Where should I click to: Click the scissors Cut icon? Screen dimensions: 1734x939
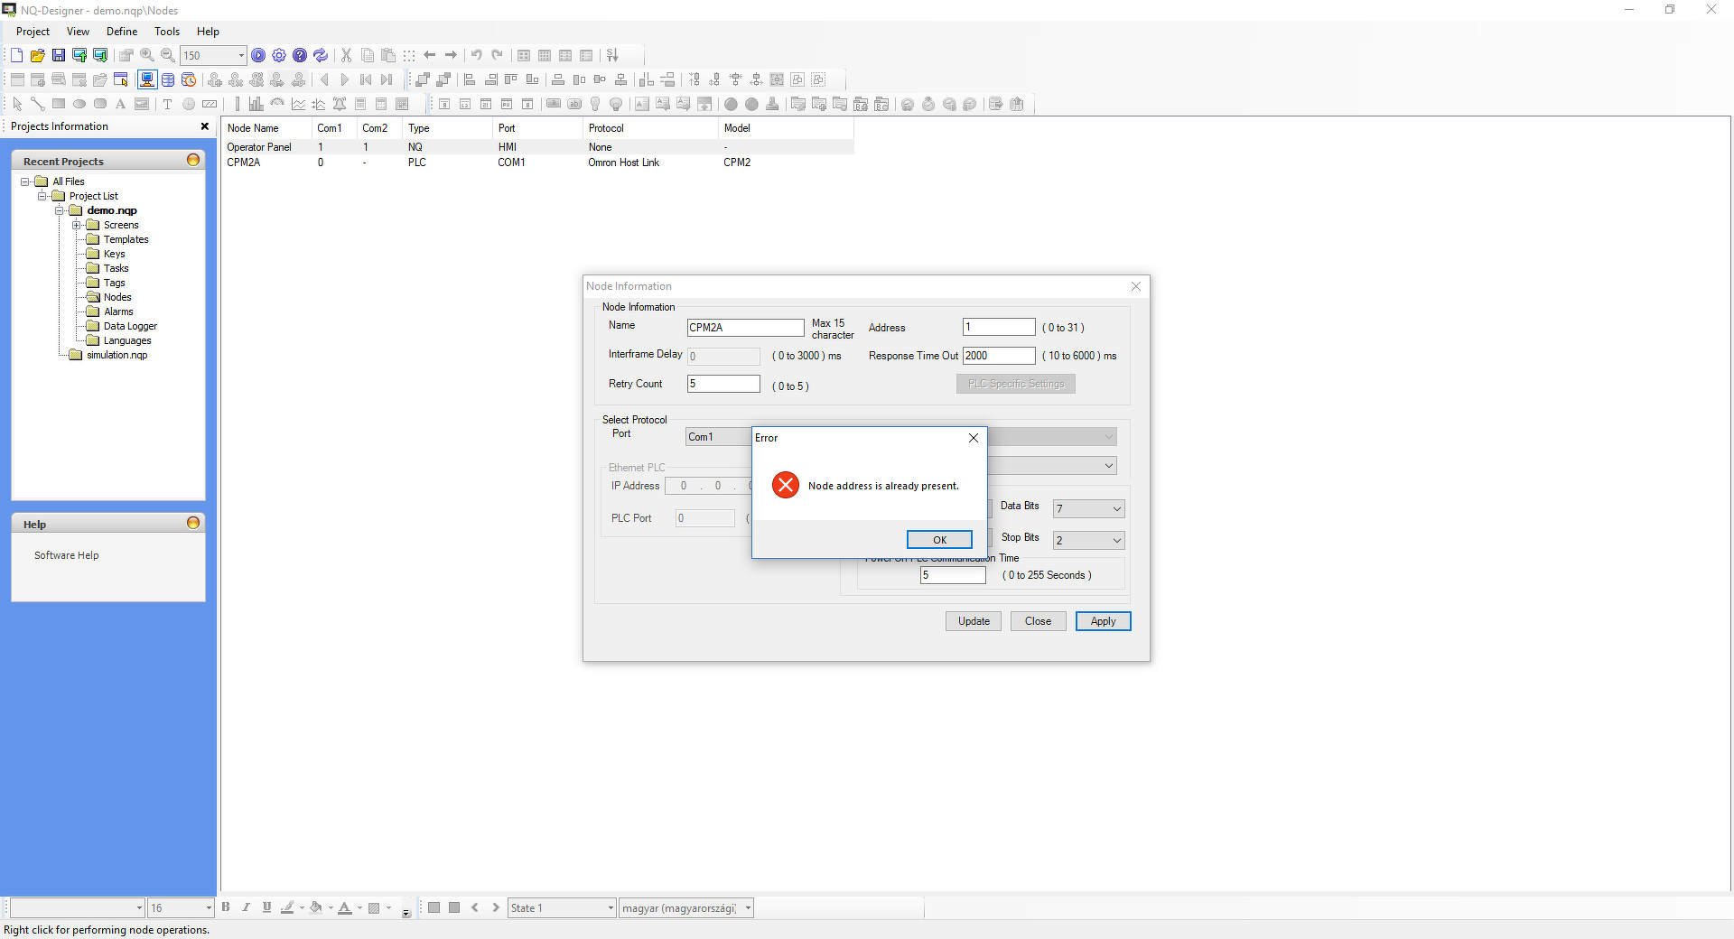click(x=346, y=55)
